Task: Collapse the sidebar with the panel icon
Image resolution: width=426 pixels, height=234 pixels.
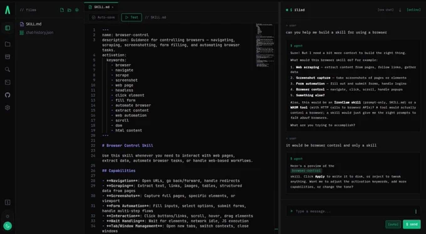Action: pos(8,203)
